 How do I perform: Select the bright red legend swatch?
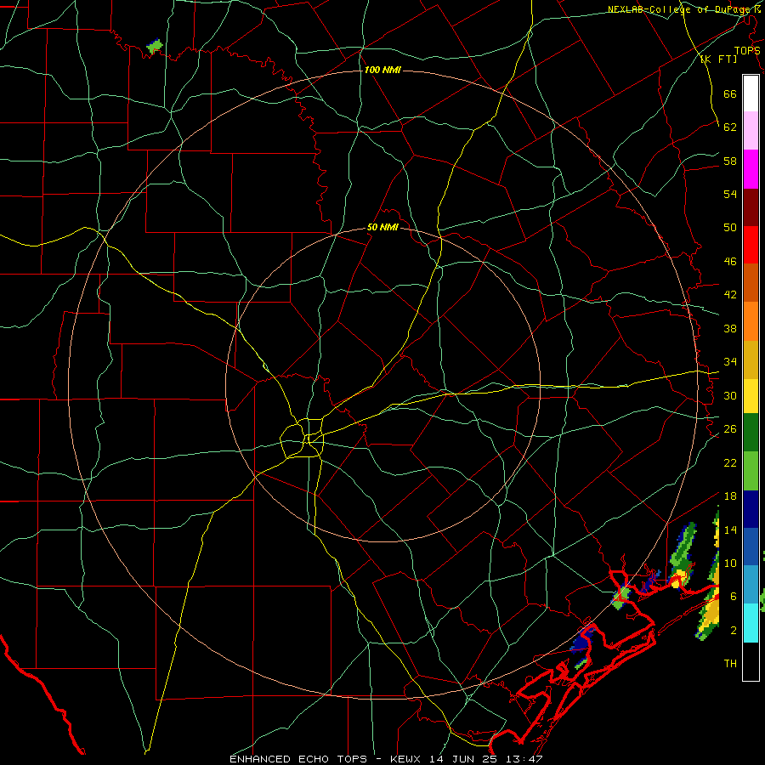751,245
